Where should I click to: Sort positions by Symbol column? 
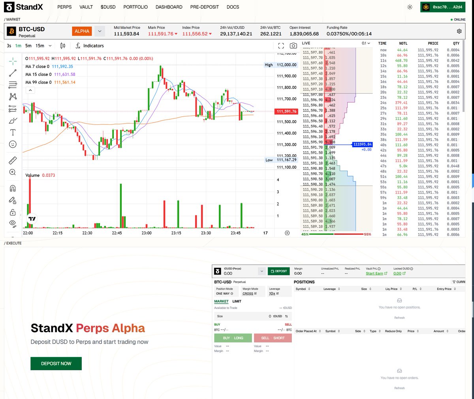click(303, 289)
